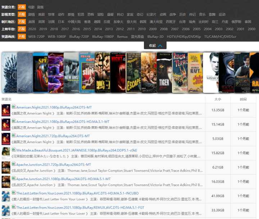The height and width of the screenshot is (219, 259).
Task: Click BT icon beside Last.Letter INCUBO release
Action: click(14, 193)
